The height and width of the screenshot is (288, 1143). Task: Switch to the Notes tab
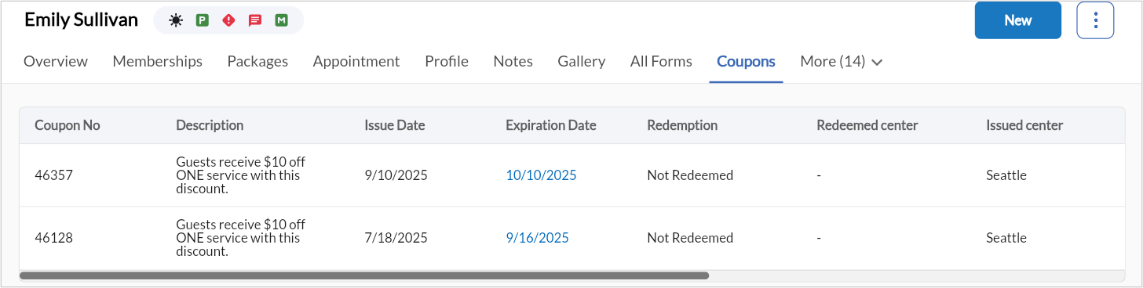pyautogui.click(x=513, y=61)
